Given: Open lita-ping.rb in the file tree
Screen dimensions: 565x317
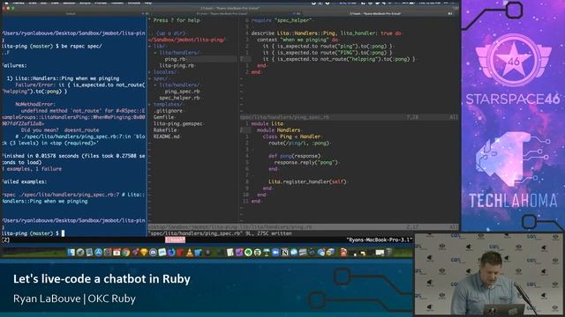Looking at the screenshot, I should pyautogui.click(x=177, y=65).
